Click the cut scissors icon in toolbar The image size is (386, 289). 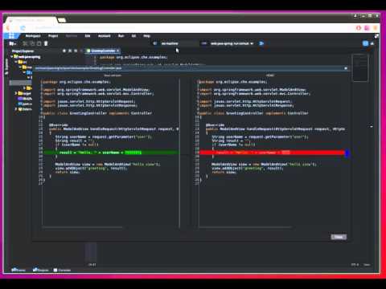pos(25,43)
